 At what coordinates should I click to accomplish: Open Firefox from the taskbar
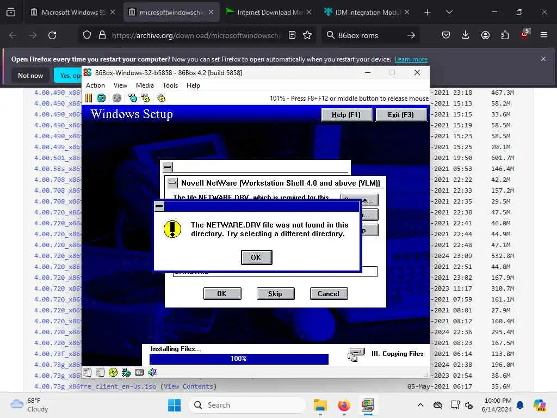point(344,405)
